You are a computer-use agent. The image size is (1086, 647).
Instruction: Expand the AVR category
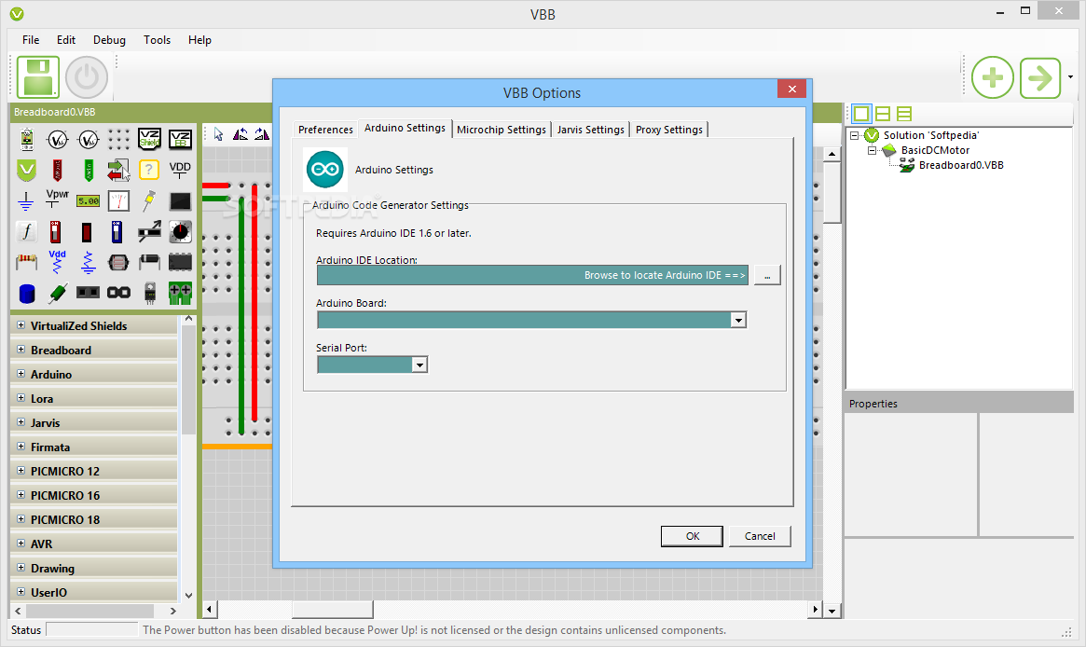point(21,544)
